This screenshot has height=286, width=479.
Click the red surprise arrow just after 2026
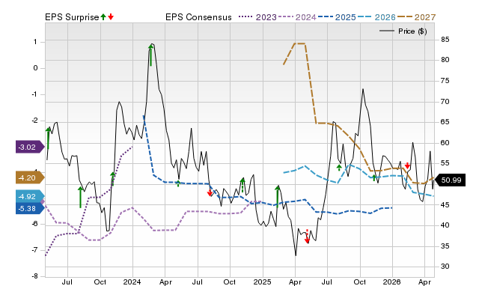[407, 165]
